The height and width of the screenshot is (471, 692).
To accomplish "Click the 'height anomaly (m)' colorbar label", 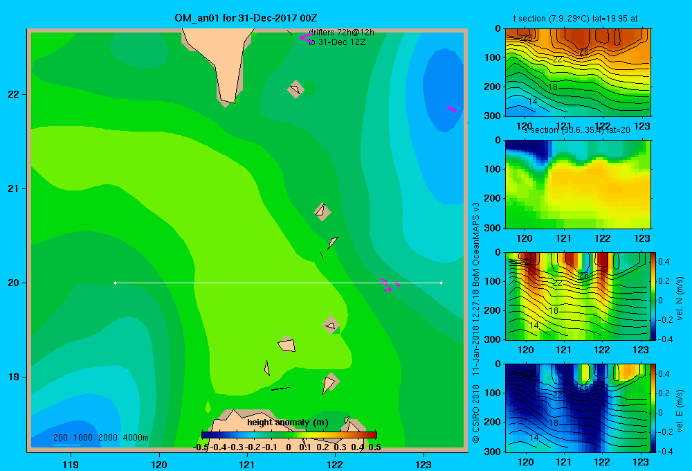I will [288, 423].
